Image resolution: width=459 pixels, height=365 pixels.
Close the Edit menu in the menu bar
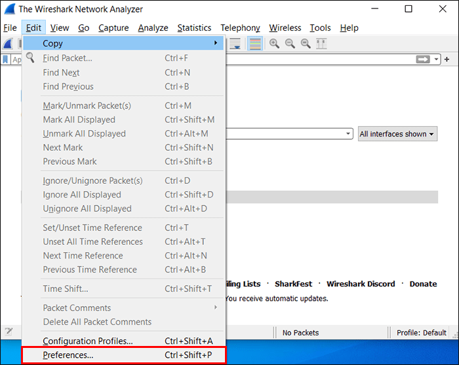coord(33,28)
